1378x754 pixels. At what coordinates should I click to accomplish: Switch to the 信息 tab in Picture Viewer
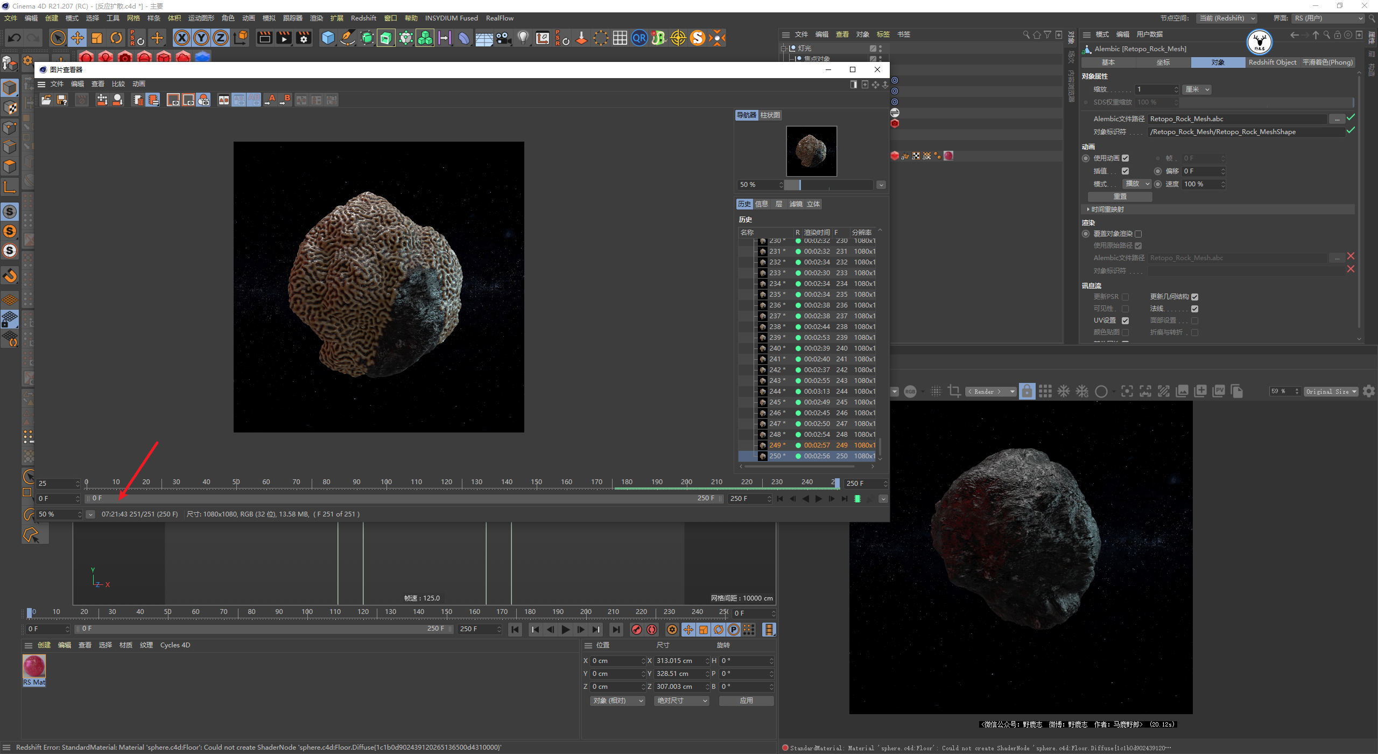(x=761, y=204)
